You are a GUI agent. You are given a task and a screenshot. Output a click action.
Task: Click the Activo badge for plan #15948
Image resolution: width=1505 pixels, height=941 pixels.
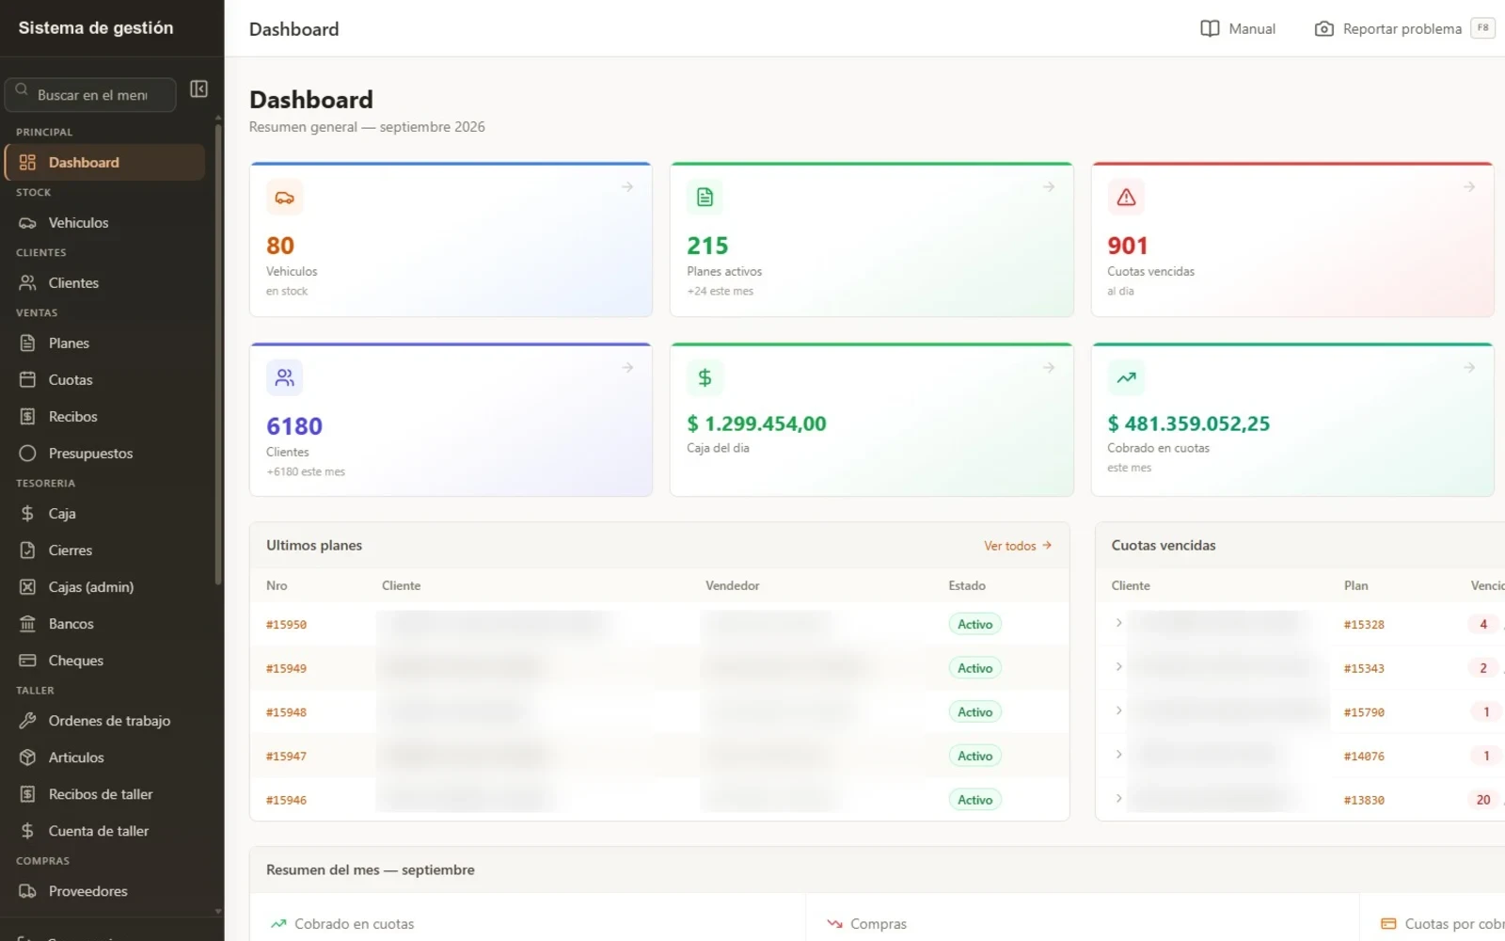[x=974, y=712]
